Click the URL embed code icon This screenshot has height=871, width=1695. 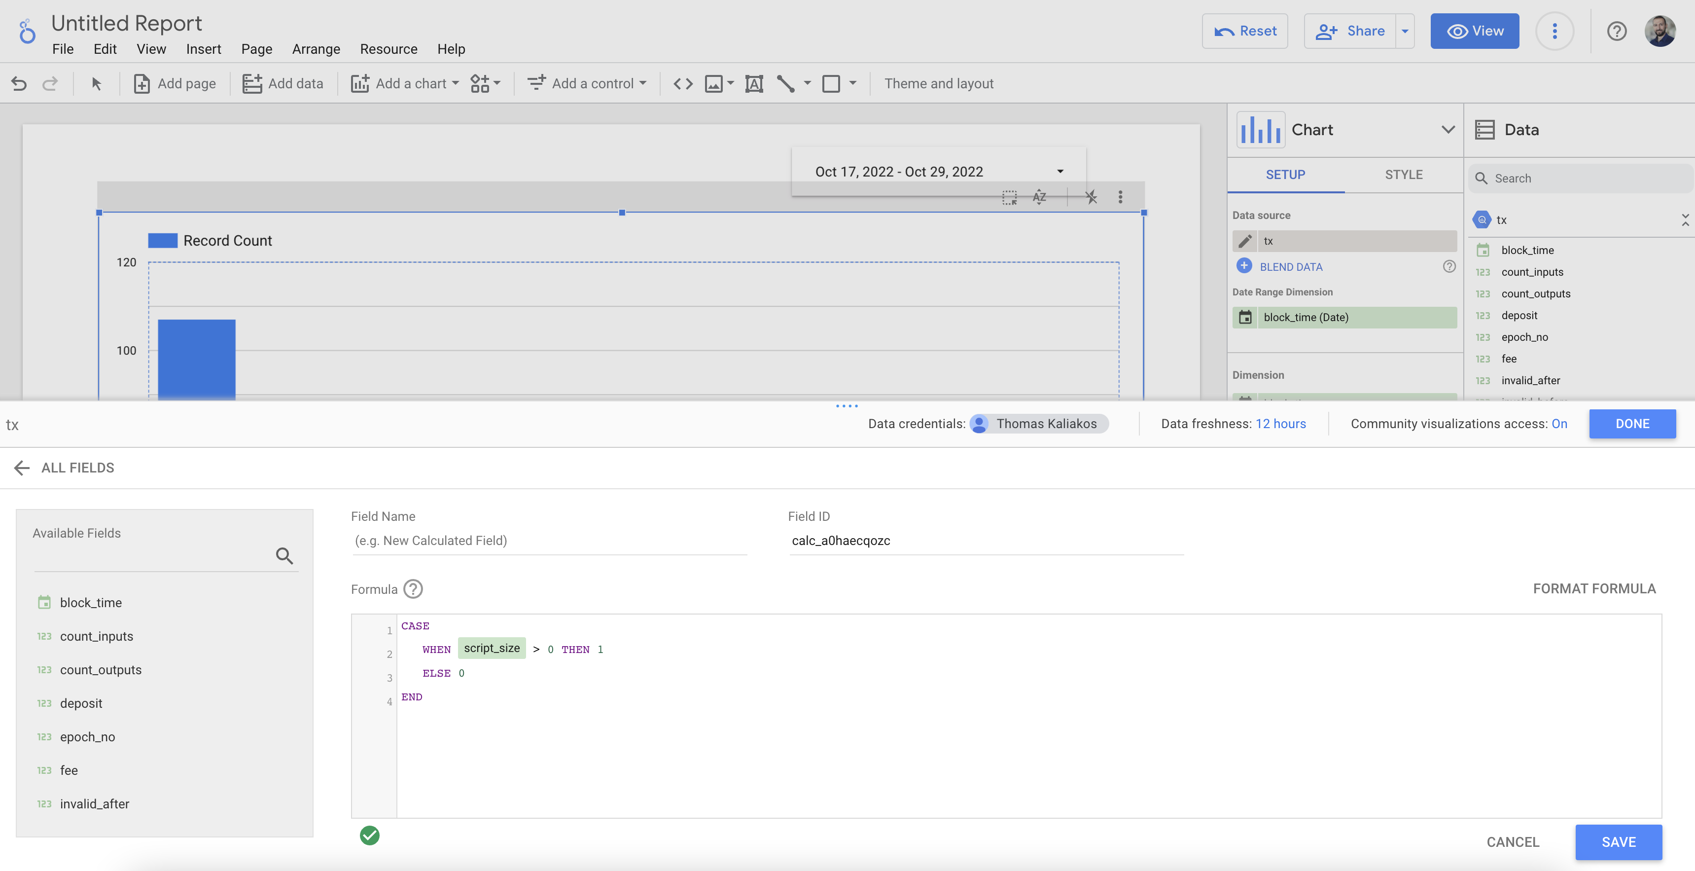(x=683, y=84)
